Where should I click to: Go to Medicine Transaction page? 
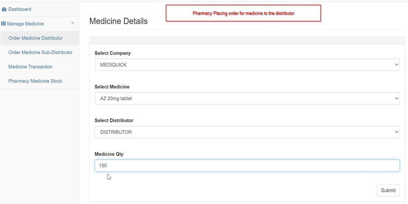coord(30,67)
